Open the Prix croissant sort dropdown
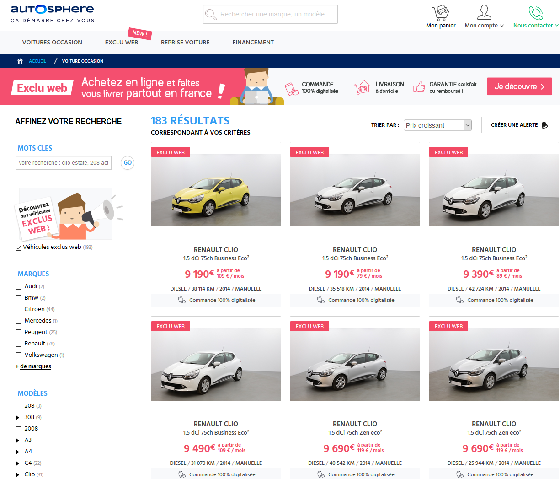The image size is (560, 479). point(437,125)
